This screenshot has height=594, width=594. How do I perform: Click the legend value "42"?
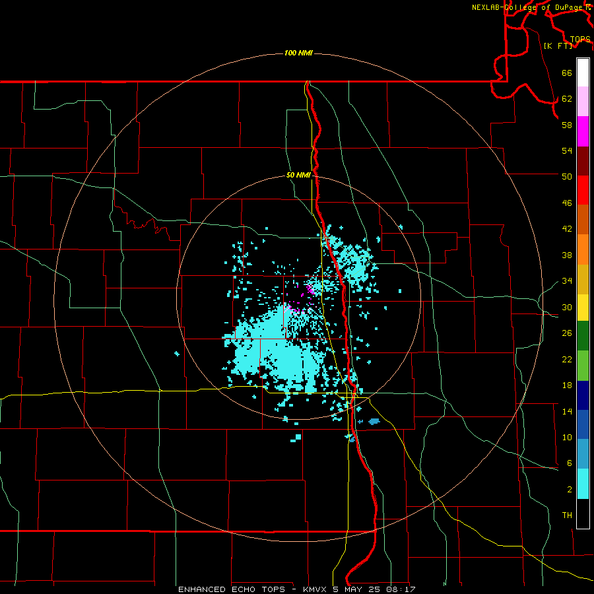[567, 229]
